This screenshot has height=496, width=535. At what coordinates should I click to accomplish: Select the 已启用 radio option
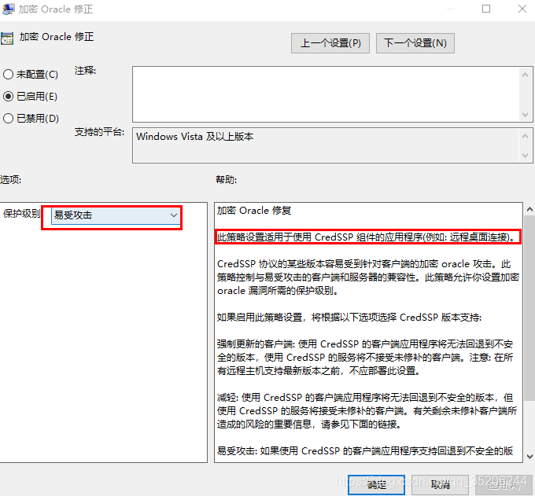point(9,97)
